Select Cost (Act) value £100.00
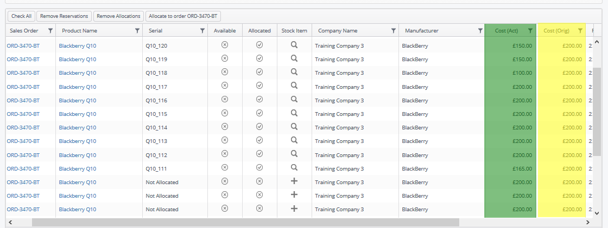The image size is (608, 228). coord(522,73)
